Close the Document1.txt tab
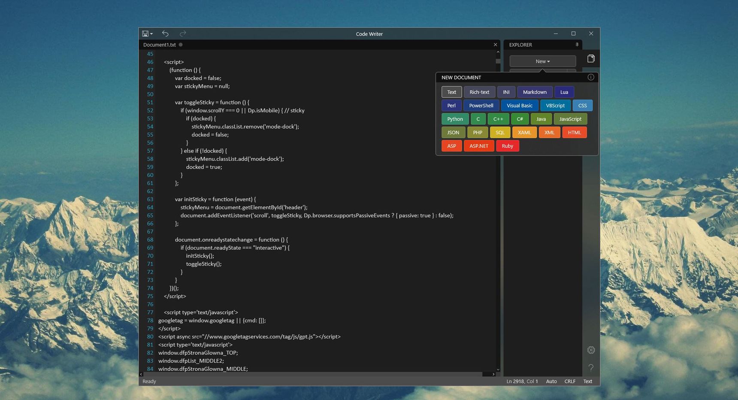 pyautogui.click(x=495, y=45)
